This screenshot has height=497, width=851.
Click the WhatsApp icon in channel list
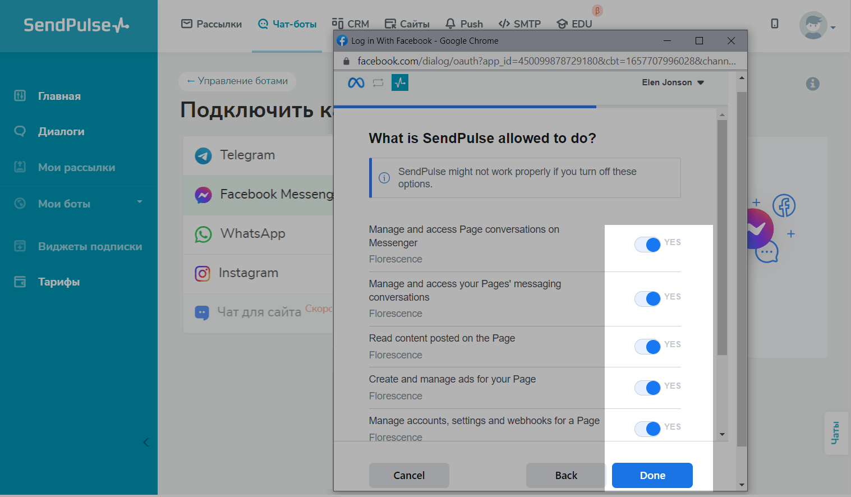click(x=203, y=234)
